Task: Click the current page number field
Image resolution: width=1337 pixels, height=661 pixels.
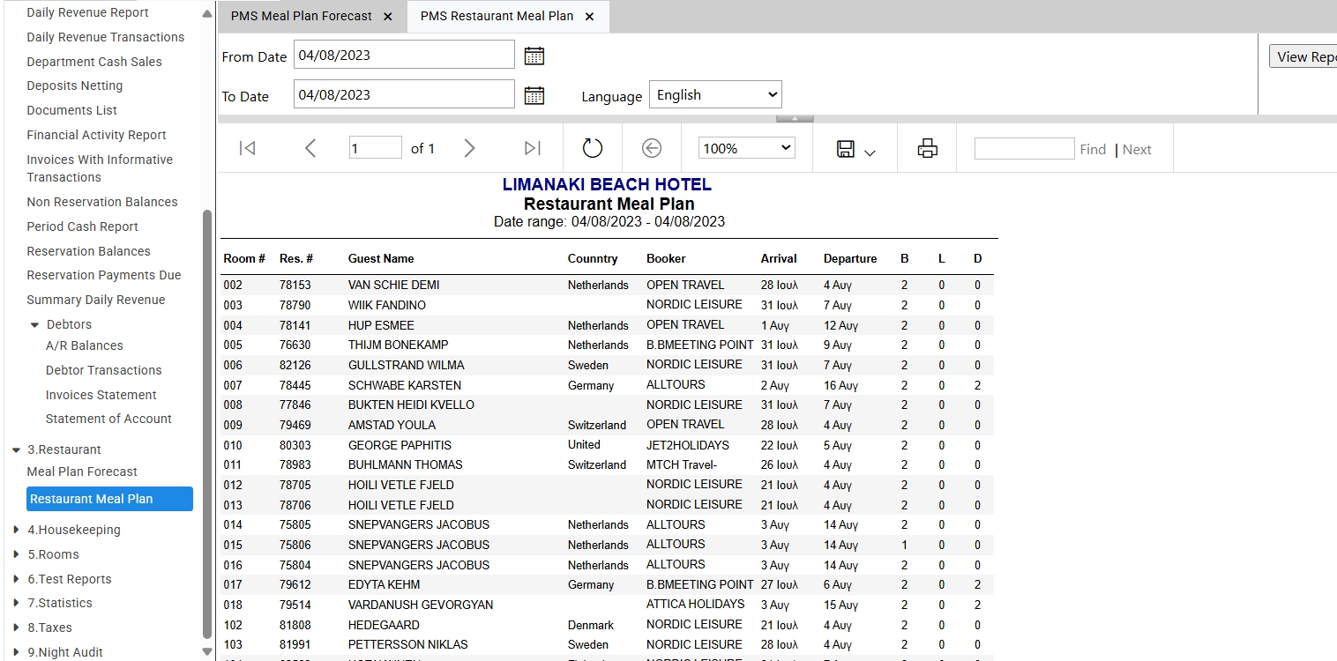Action: click(x=376, y=148)
